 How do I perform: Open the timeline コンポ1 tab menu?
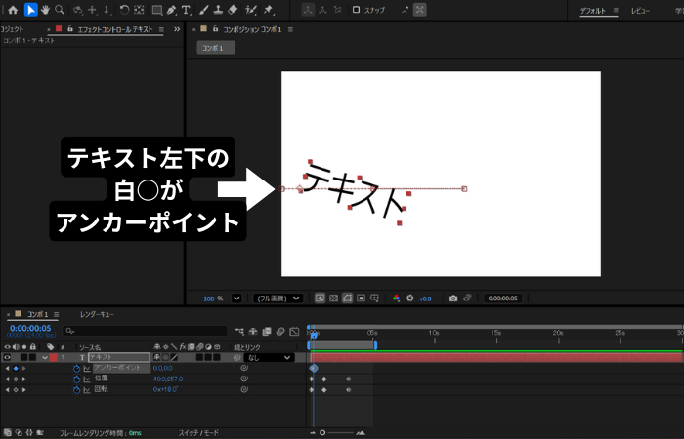[57, 314]
